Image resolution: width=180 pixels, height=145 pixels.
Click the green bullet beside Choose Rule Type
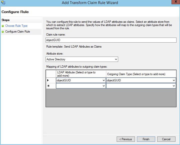pos(3,26)
